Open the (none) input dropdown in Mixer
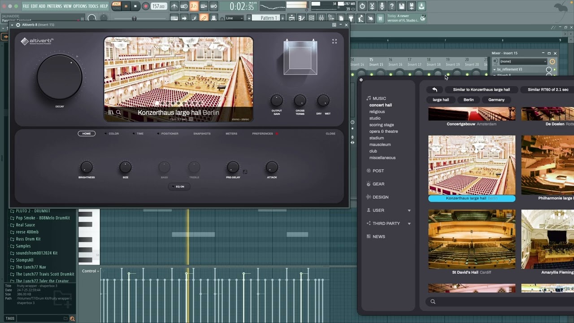 (523, 61)
